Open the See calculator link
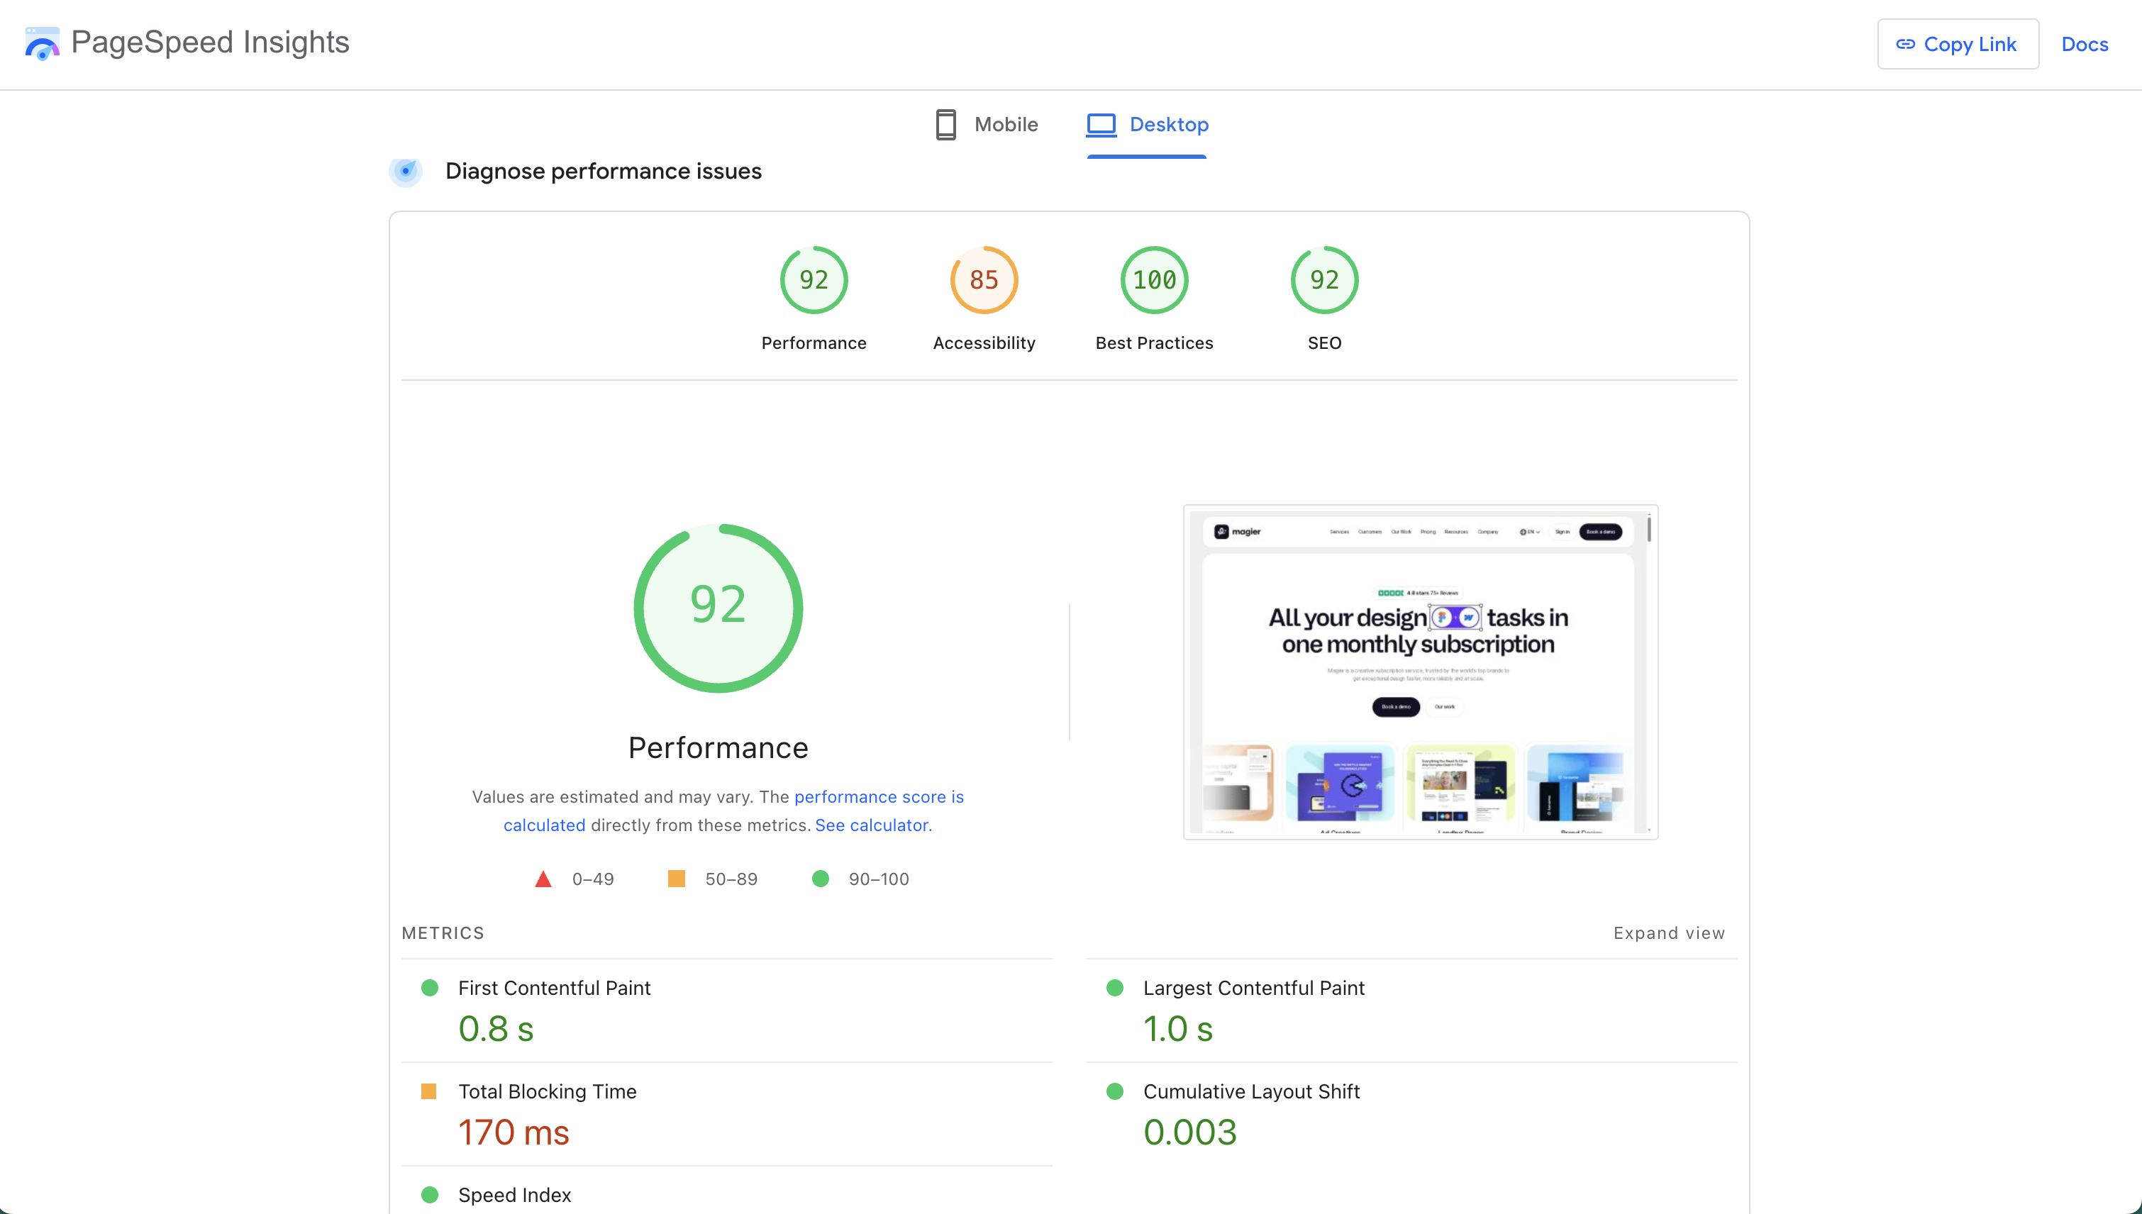Screen dimensions: 2142x1214 872,825
